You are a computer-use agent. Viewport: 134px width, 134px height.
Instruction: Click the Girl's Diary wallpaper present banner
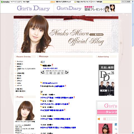84,8
